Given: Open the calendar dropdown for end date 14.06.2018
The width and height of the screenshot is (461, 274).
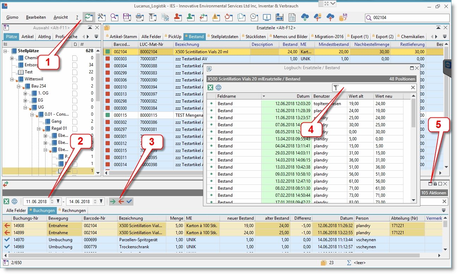Looking at the screenshot, I should coord(101,201).
